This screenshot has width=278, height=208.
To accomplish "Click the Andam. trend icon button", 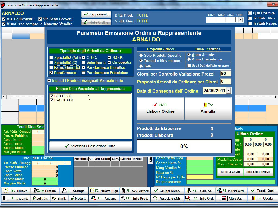I will point(104,198).
